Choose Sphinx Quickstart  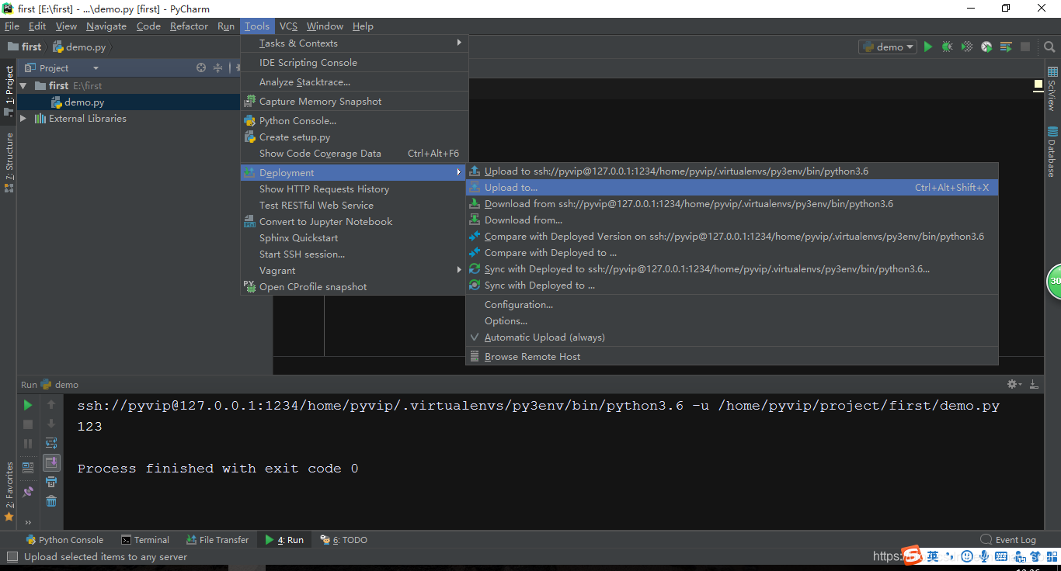tap(353, 238)
